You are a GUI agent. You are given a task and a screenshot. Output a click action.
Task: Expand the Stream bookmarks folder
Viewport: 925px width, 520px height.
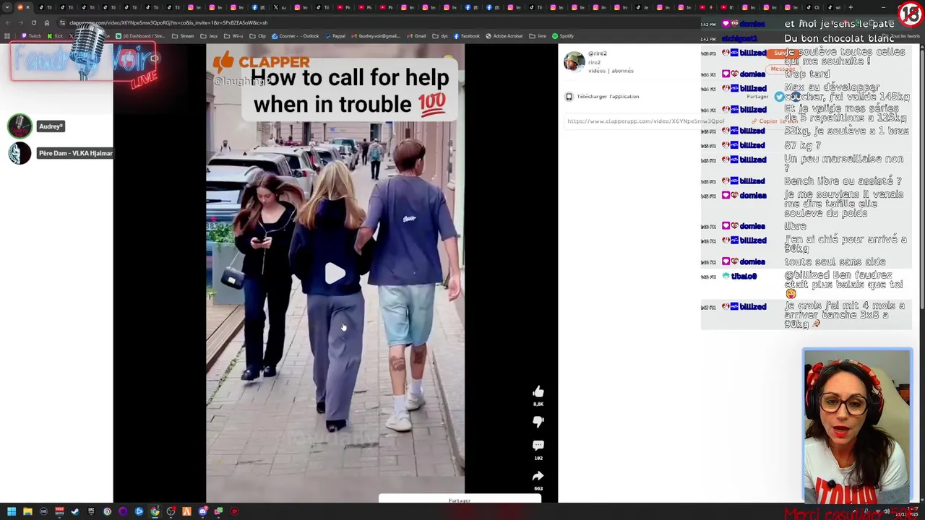(x=183, y=36)
